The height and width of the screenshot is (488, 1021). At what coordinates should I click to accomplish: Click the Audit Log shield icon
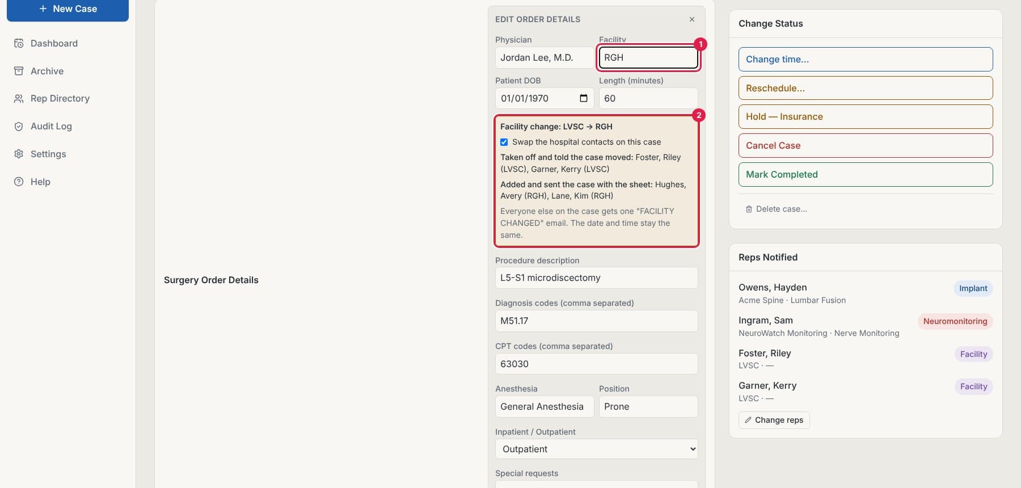[x=19, y=127]
